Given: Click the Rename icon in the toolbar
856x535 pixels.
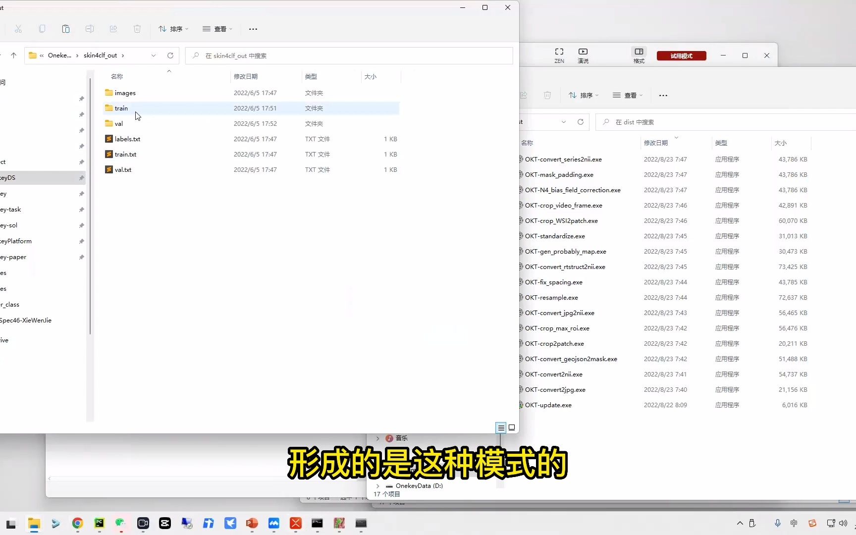Looking at the screenshot, I should [90, 29].
